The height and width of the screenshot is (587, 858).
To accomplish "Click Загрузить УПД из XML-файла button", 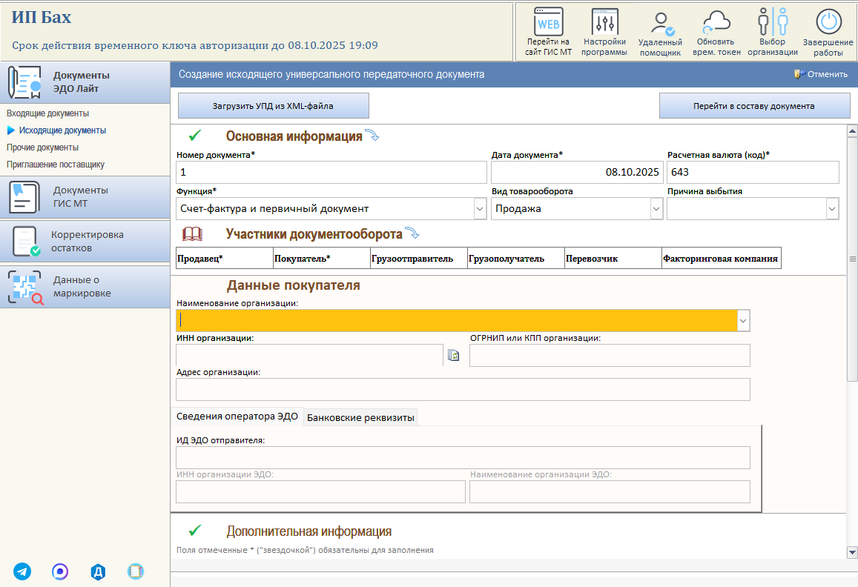I will pos(274,105).
